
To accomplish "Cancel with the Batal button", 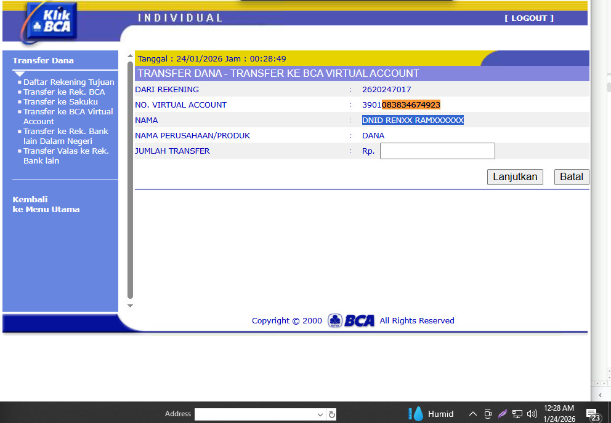I will [571, 177].
